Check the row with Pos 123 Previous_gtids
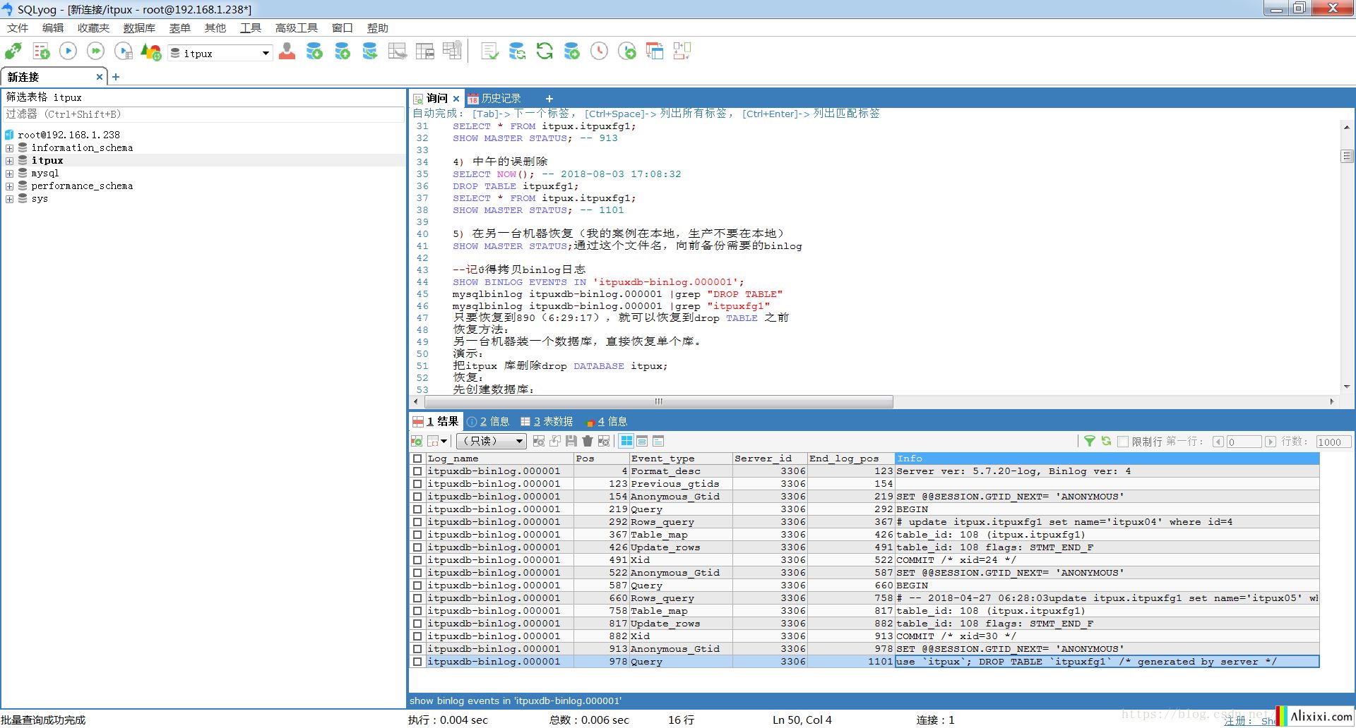 417,484
